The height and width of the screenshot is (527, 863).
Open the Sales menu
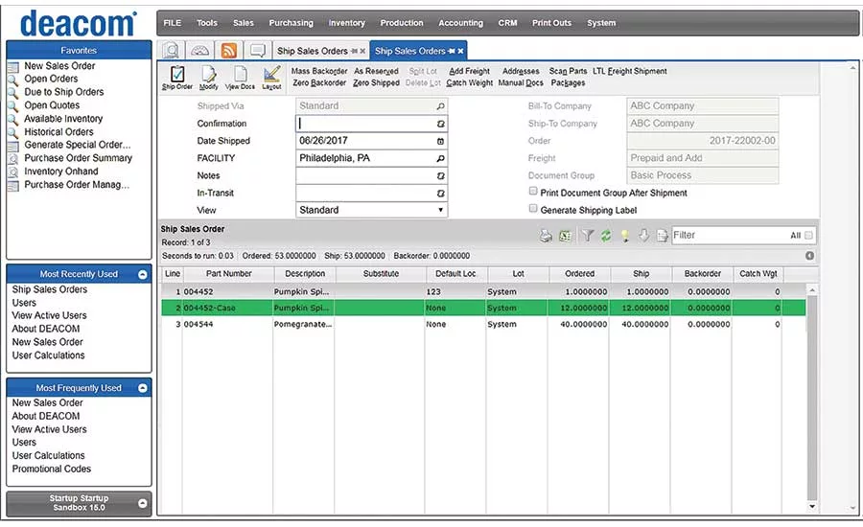244,23
